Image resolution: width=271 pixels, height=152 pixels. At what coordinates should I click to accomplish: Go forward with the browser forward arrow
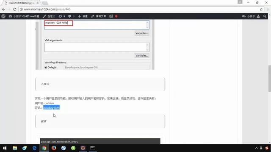[x=9, y=9]
